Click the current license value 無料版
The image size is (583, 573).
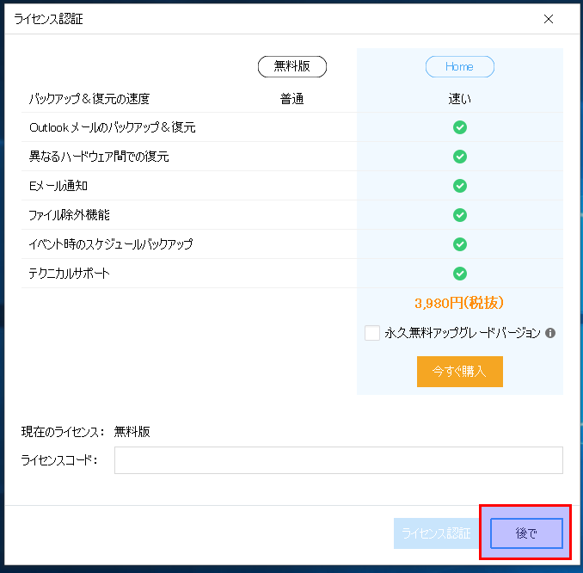(132, 432)
